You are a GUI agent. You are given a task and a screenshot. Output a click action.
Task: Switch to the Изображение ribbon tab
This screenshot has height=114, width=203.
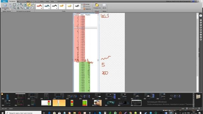[x=23, y=1]
